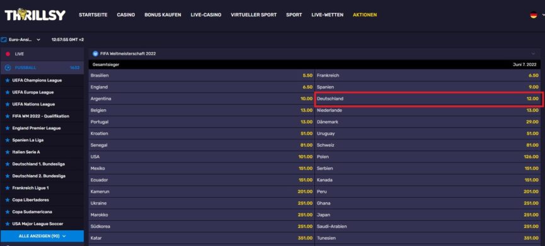Open the Euro-Ansicht view dropdown
545x246 pixels.
coord(21,40)
